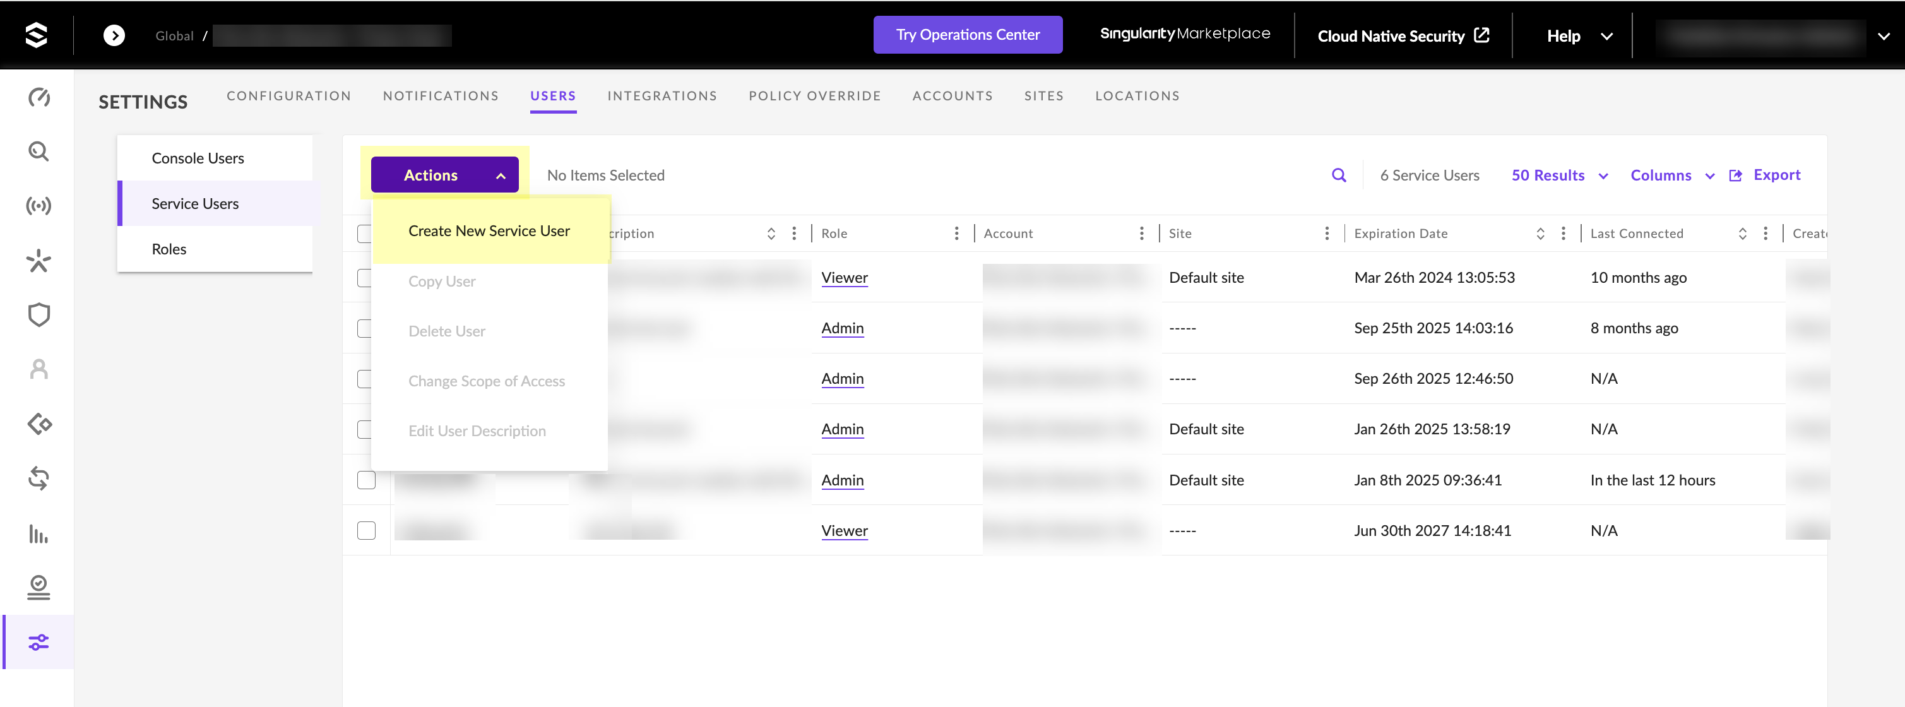
Task: Click the reports bar chart sidebar icon
Action: pos(39,533)
